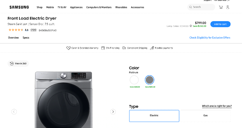The height and width of the screenshot is (128, 242).
Task: Open the shopping cart icon
Action: [221, 7]
